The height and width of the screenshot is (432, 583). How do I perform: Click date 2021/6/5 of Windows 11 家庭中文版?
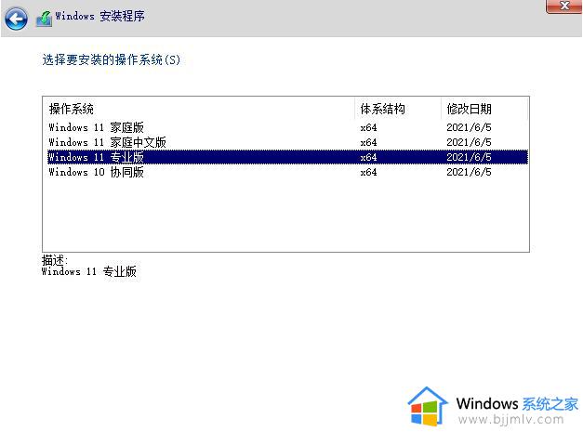coord(469,142)
